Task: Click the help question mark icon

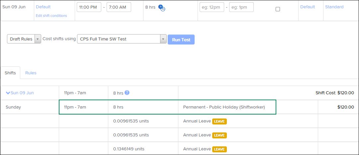Action: [127, 93]
